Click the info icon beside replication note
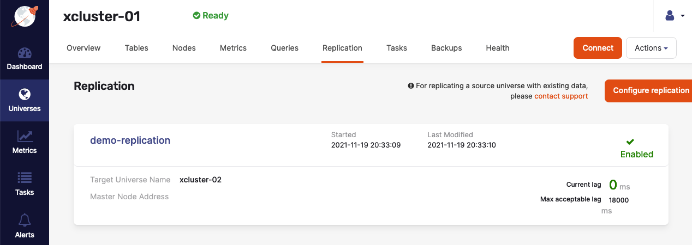The width and height of the screenshot is (692, 245). 411,86
